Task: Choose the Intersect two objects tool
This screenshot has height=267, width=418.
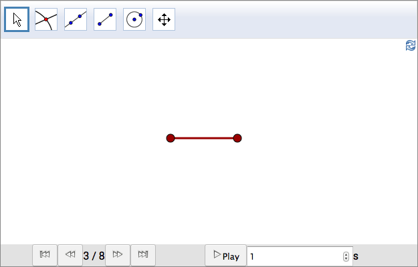Action: point(46,19)
